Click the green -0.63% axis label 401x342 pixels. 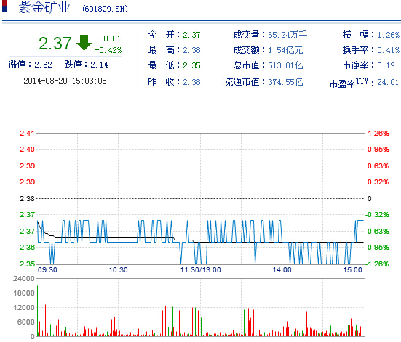[377, 231]
